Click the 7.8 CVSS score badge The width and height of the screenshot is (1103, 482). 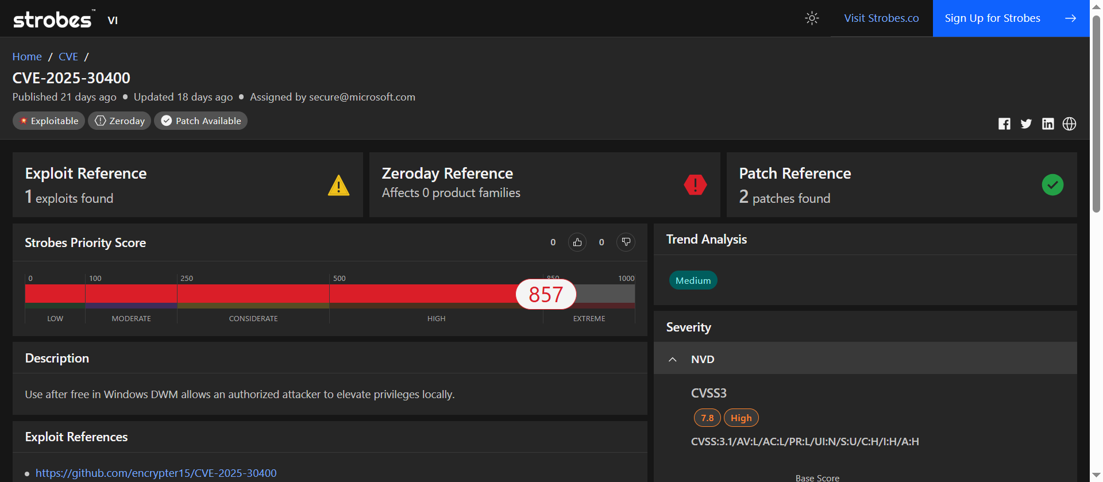[707, 418]
